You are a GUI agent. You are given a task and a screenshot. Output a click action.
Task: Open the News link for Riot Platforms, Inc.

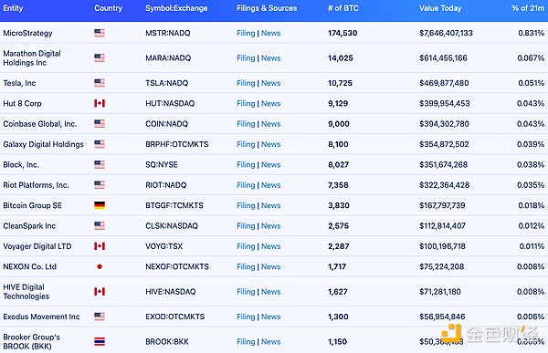(271, 185)
